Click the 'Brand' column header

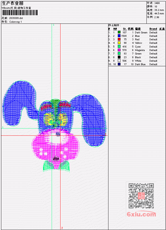coord(153,29)
